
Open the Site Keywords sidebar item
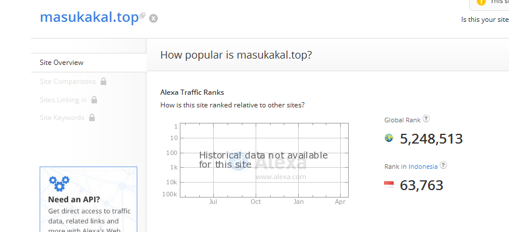point(62,118)
